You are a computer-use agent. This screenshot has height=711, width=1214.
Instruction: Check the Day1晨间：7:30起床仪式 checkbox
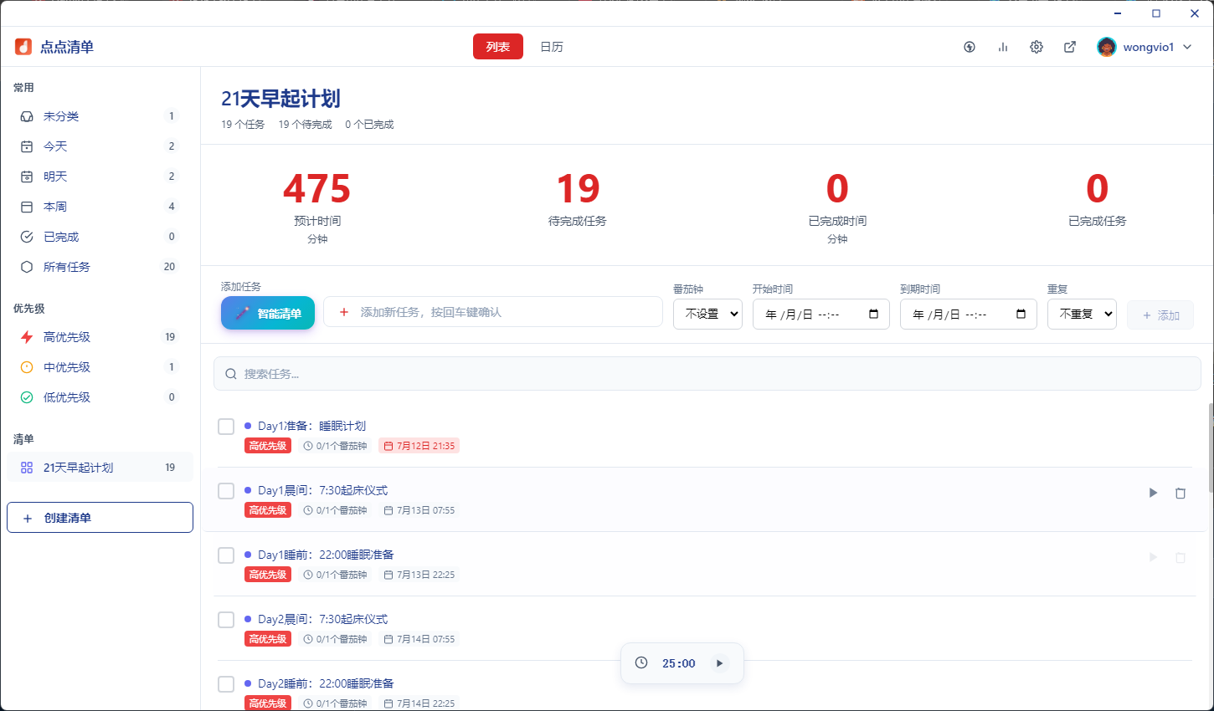pyautogui.click(x=226, y=491)
